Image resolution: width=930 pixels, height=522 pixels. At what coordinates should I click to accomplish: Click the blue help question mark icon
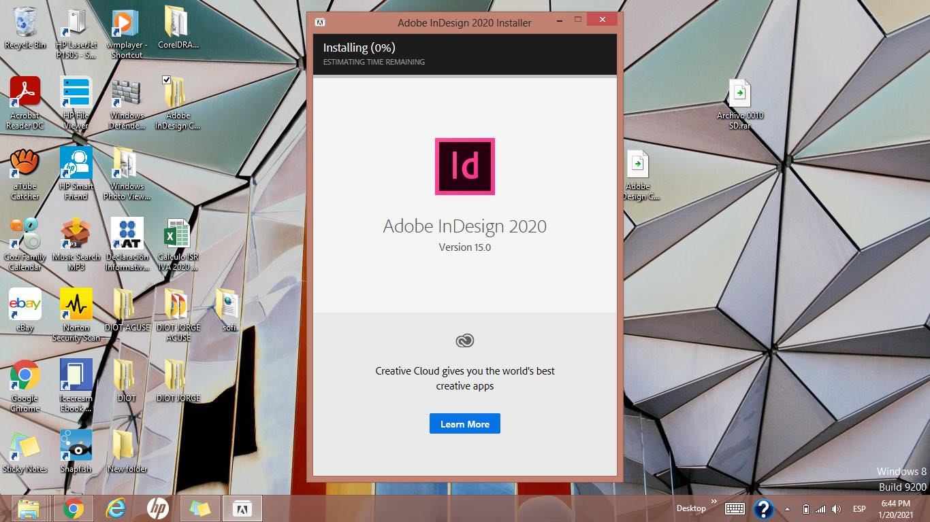point(763,508)
